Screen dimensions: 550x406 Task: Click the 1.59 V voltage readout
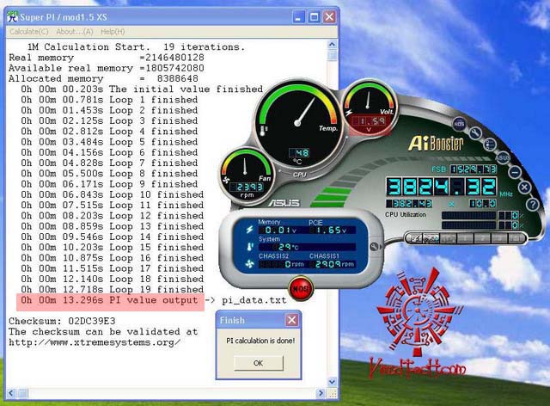click(x=369, y=121)
